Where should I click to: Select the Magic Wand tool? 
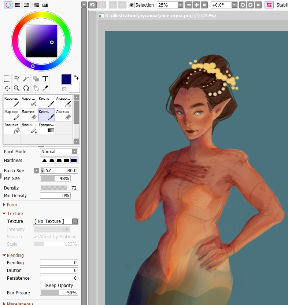pos(26,79)
